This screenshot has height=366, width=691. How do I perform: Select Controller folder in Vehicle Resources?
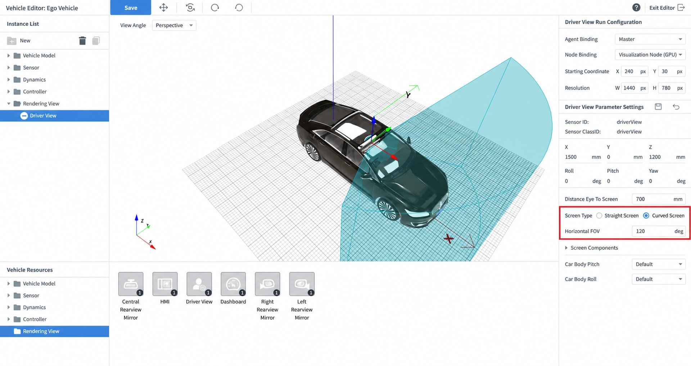(x=35, y=319)
